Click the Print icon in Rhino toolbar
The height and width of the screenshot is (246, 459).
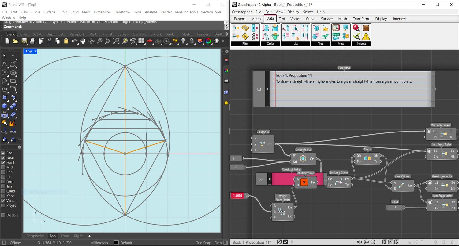32,41
